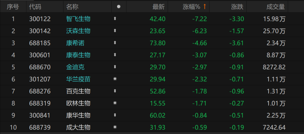The height and width of the screenshot is (134, 304).
Task: Sort by 名称 column header
Action: tap(72, 7)
